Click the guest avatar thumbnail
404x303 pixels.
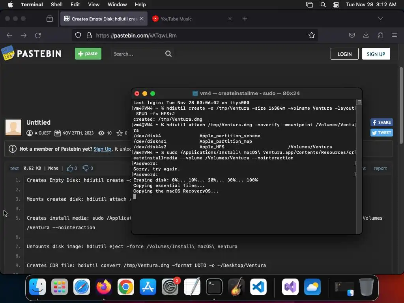[x=13, y=127]
